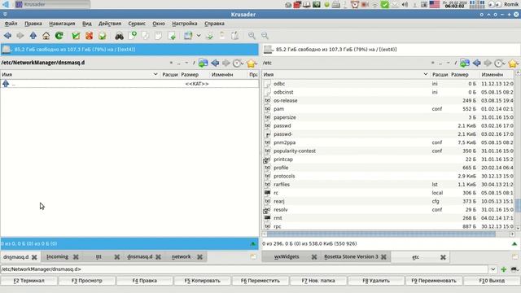This screenshot has width=521, height=293.
Task: Open the Действия menu
Action: coord(110,24)
